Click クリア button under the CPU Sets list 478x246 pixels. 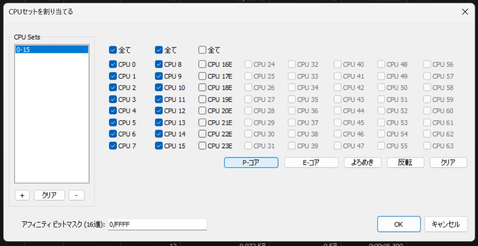49,195
